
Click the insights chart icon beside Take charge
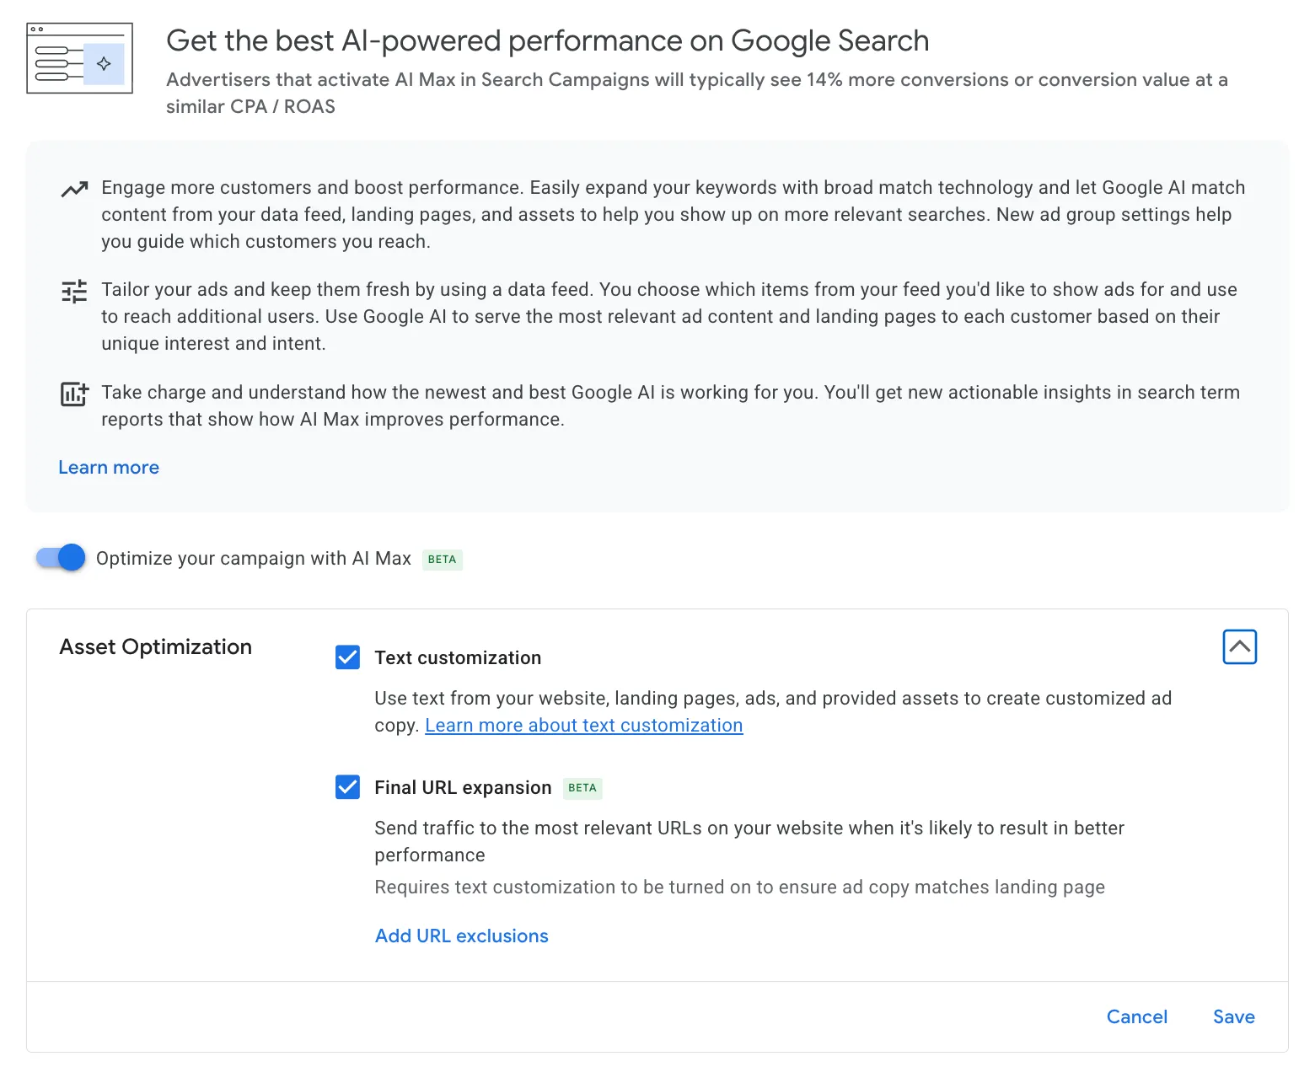click(74, 394)
